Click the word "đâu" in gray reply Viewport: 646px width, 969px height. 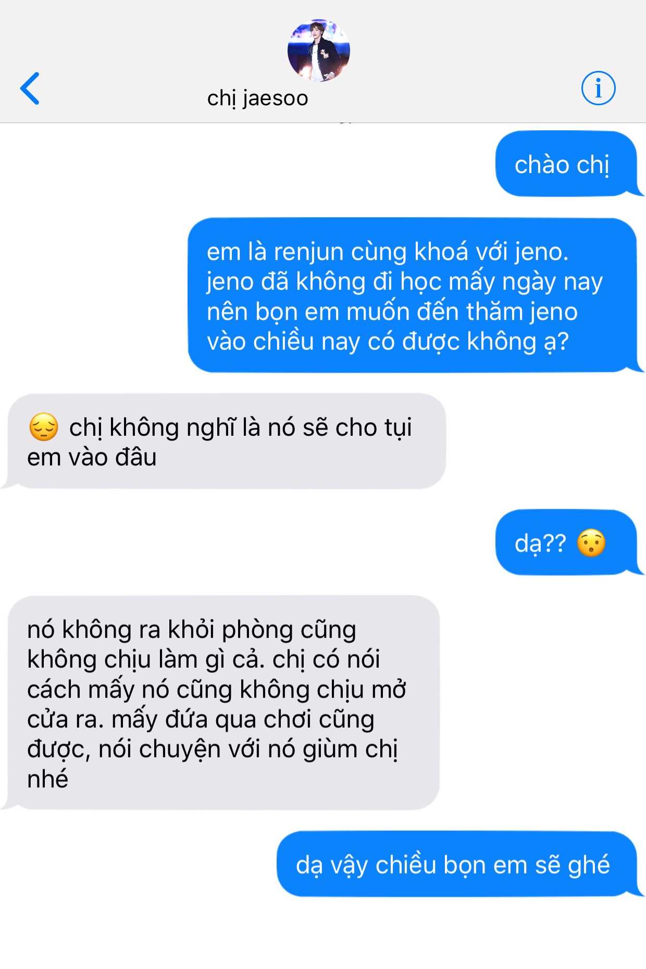pyautogui.click(x=136, y=457)
